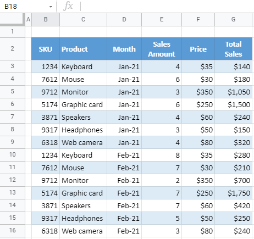The image size is (254, 239).
Task: Select column D header
Action: tap(124, 19)
